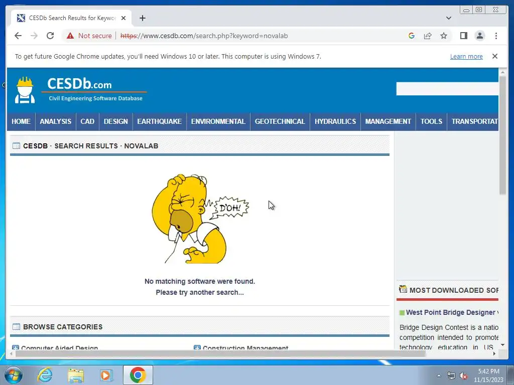The image size is (514, 385).
Task: Click the engineer mascot with yellow helmet
Action: pos(25,90)
